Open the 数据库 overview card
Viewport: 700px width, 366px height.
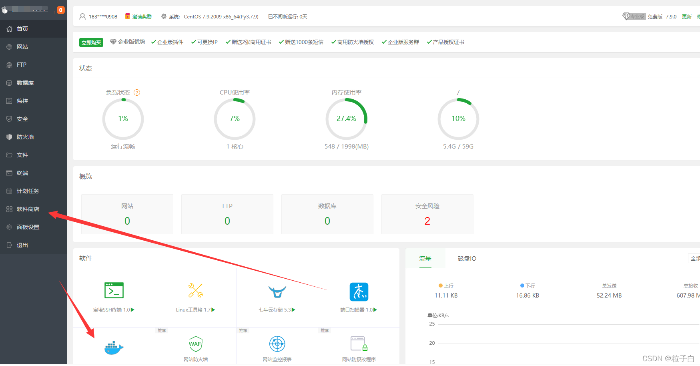327,214
